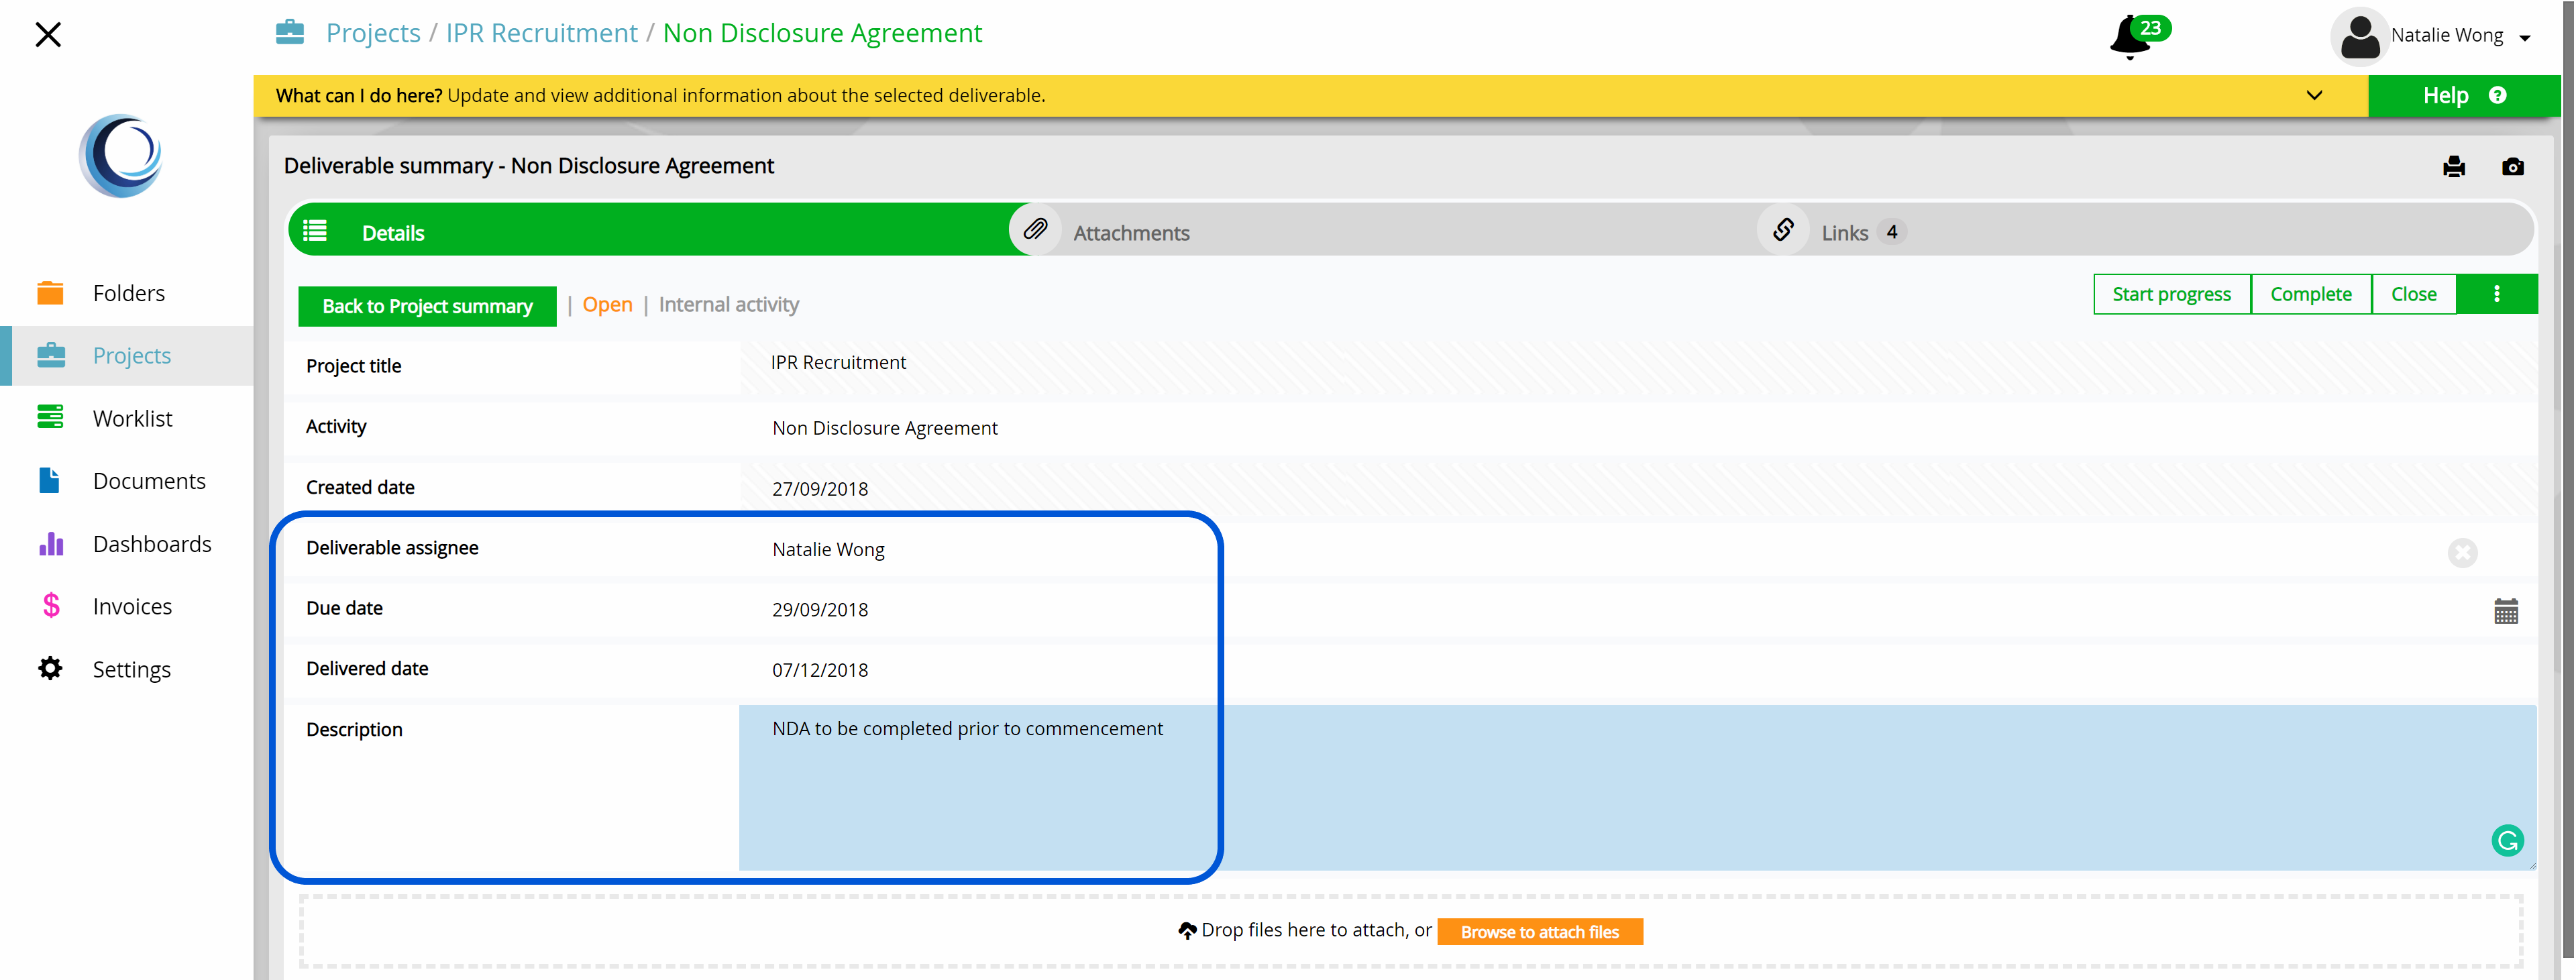Click the Start progress button
Viewport: 2576px width, 980px height.
(x=2171, y=294)
